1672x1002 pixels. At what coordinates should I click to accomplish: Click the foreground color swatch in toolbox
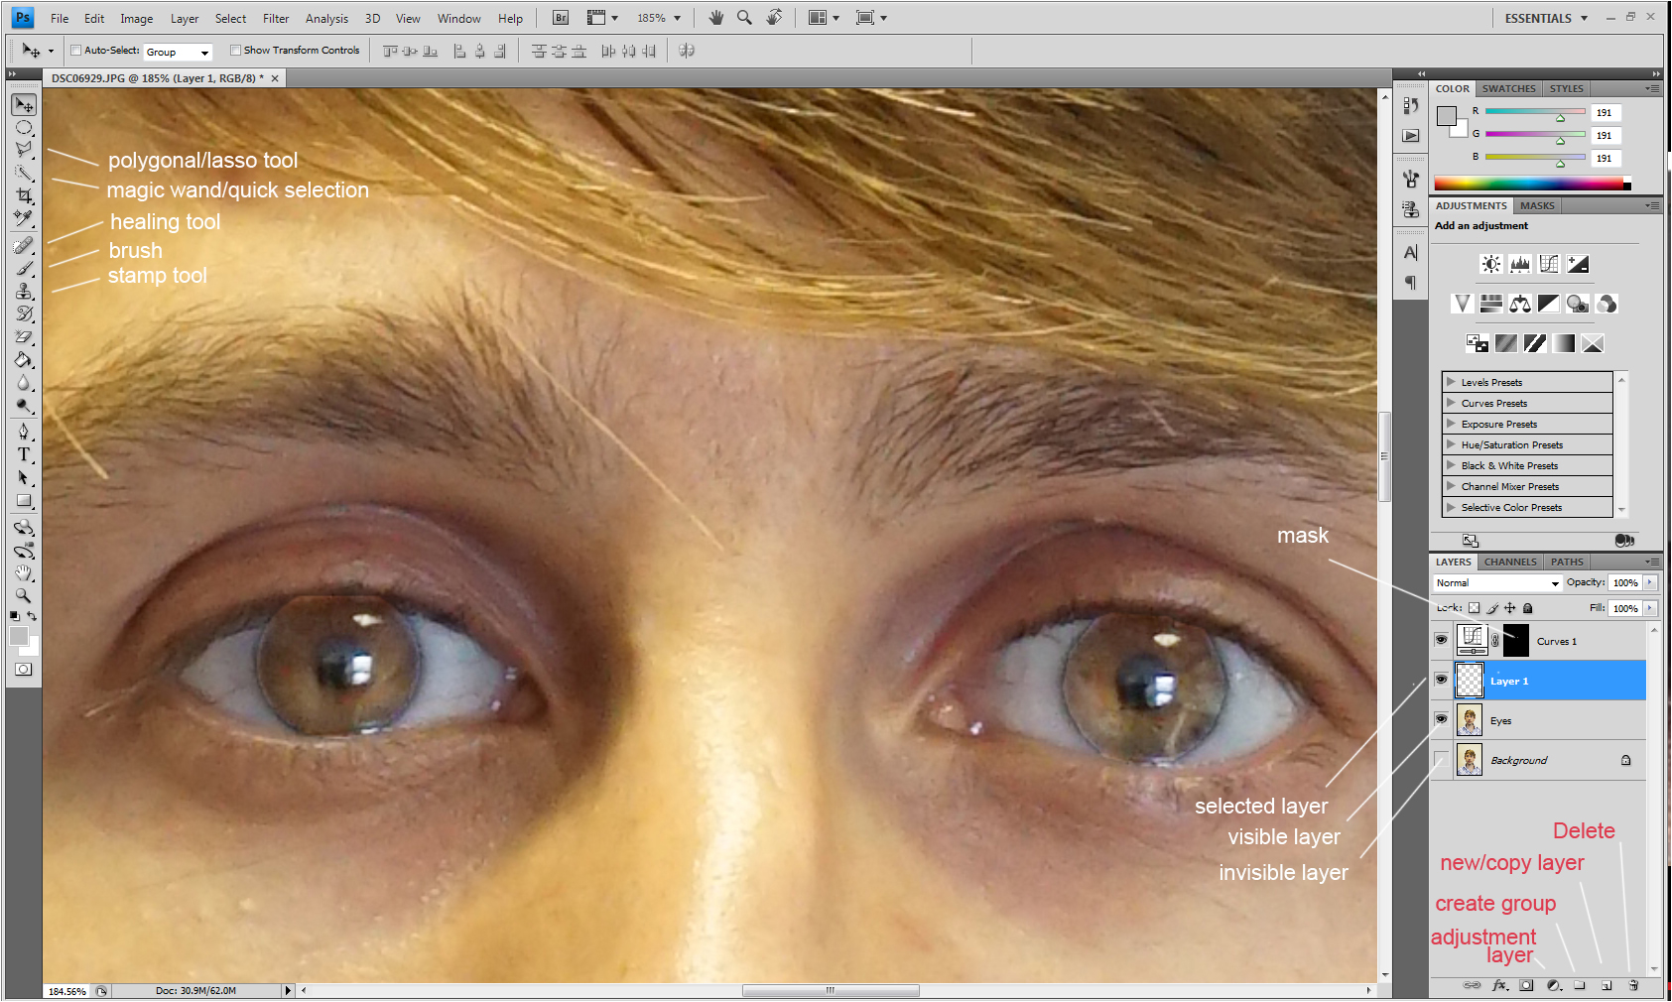[x=18, y=637]
